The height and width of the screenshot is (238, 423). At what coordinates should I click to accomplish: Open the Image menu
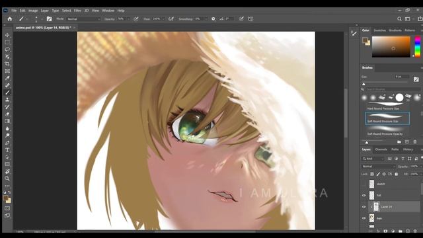[x=33, y=11]
